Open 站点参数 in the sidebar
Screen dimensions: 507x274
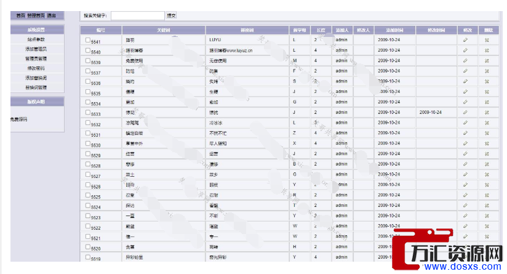pyautogui.click(x=36, y=39)
